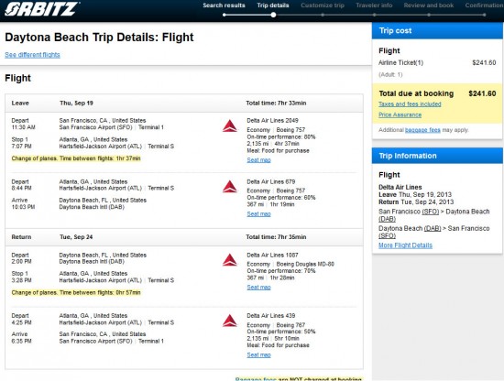View Seat map for Delta 439
The width and height of the screenshot is (504, 381).
click(x=258, y=354)
